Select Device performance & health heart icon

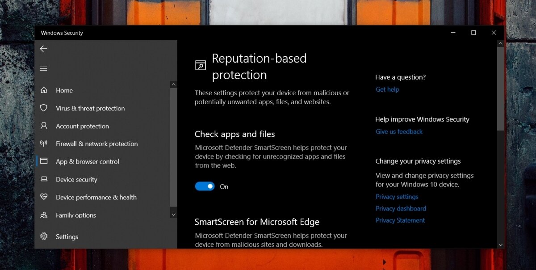tap(44, 197)
